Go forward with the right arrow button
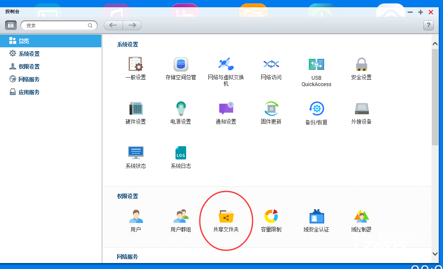 pyautogui.click(x=132, y=26)
